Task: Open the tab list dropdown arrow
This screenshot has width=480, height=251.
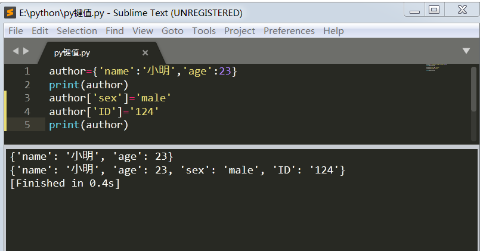Action: click(466, 51)
